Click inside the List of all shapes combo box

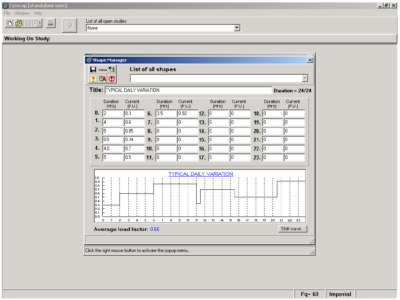(216, 78)
